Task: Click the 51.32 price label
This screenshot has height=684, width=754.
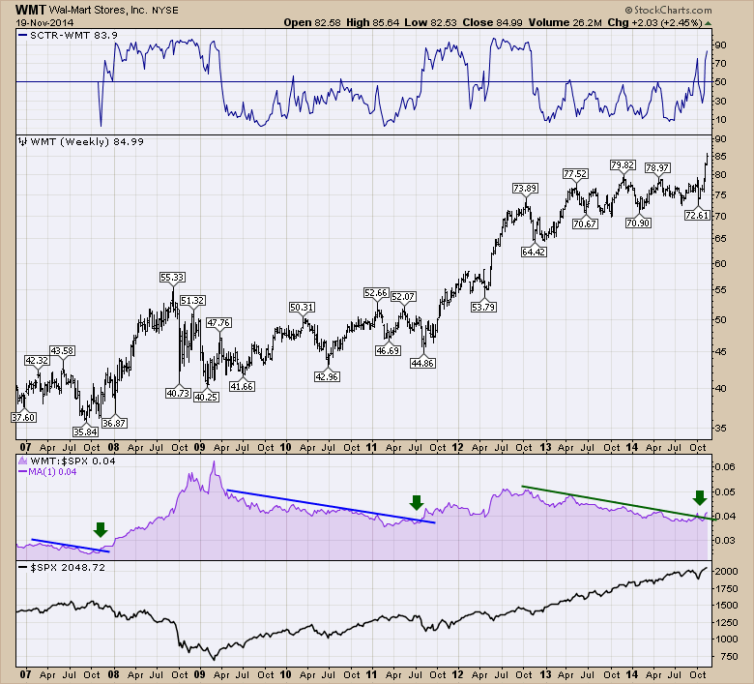Action: pos(192,300)
